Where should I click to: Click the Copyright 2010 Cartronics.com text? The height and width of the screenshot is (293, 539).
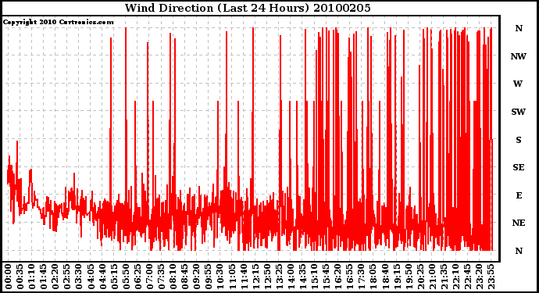58,22
